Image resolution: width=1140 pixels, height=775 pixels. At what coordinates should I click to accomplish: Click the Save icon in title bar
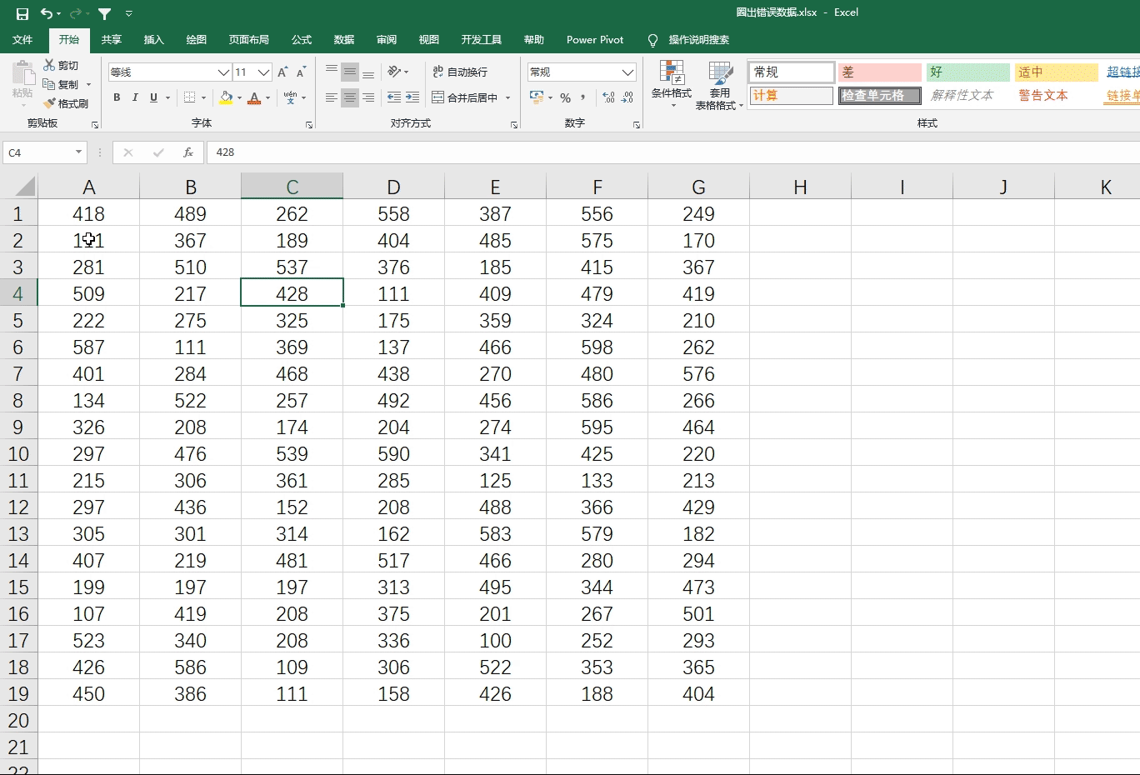22,13
